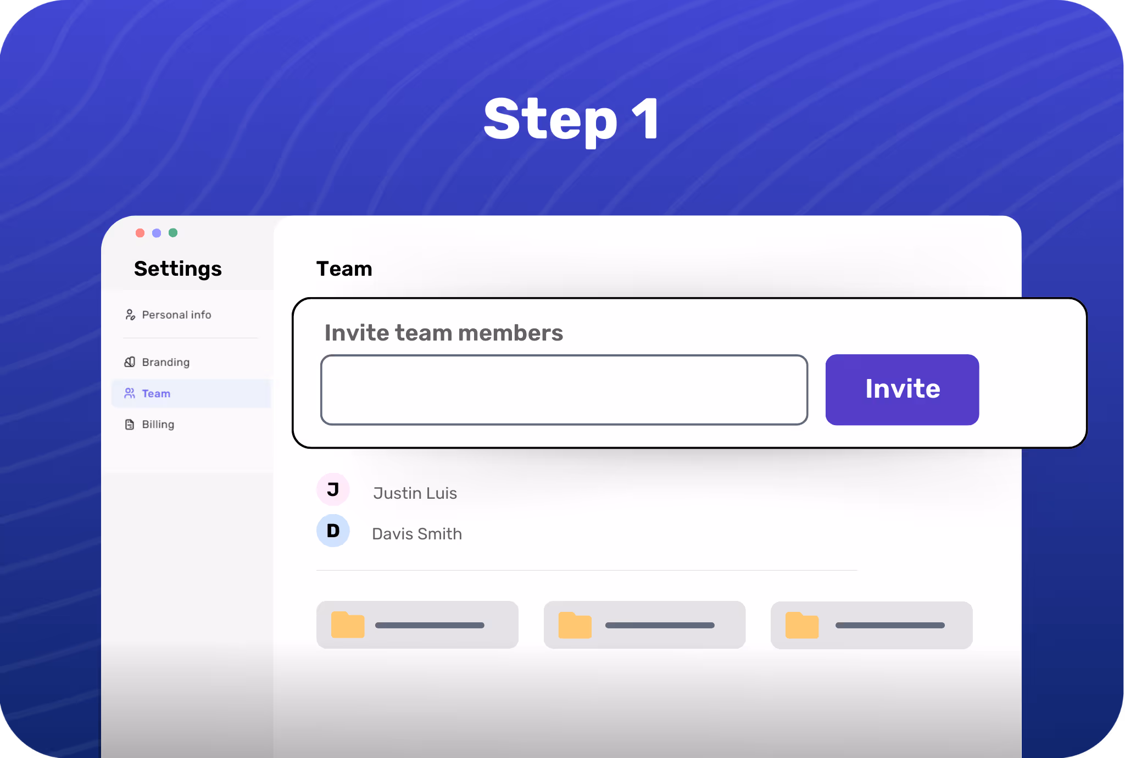Image resolution: width=1125 pixels, height=758 pixels.
Task: Click the first yellow folder icon
Action: (348, 625)
